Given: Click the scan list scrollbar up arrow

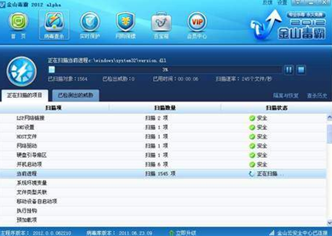Looking at the screenshot, I should tap(330, 118).
